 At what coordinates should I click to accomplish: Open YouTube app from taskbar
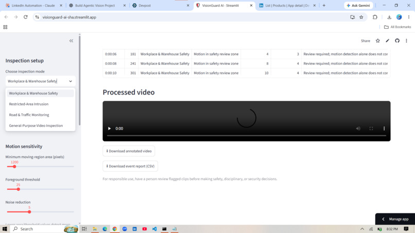click(145, 229)
